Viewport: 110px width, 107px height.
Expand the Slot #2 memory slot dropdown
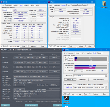tap(11, 10)
